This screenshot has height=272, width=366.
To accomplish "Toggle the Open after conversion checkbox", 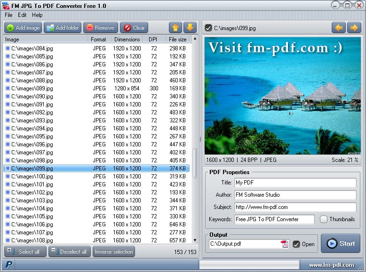I will click(296, 244).
